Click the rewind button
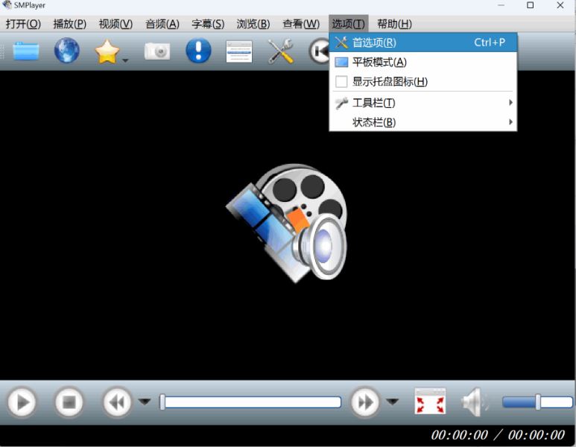This screenshot has width=576, height=447. [x=117, y=402]
